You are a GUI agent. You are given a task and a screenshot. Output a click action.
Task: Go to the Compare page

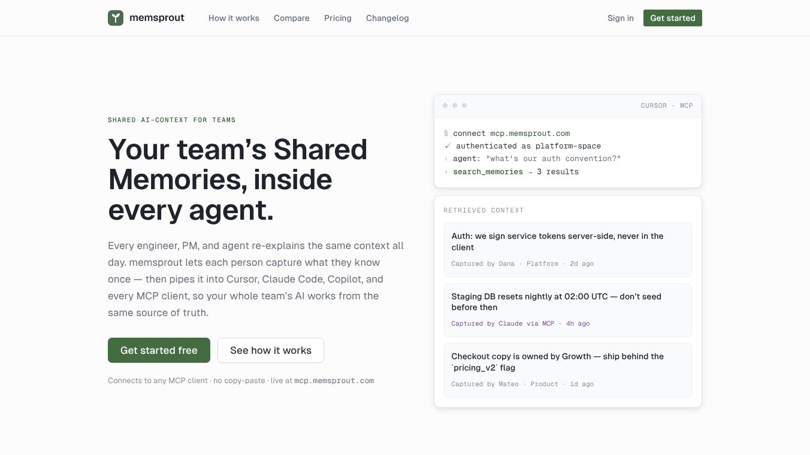pos(292,18)
